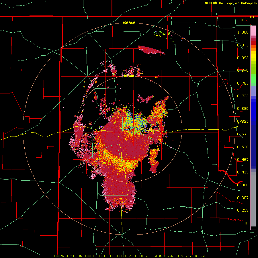Image resolution: width=258 pixels, height=258 pixels.
Task: Click the 0.573 scale value
Action: click(x=243, y=134)
